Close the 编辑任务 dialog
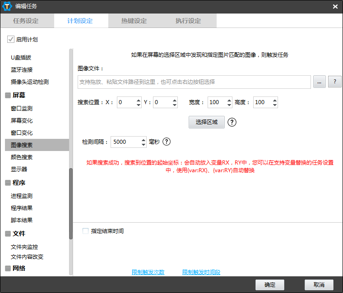343x293 pixels. [x=335, y=7]
